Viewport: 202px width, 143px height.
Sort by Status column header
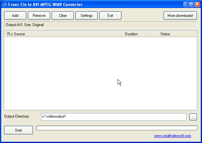pos(165,34)
